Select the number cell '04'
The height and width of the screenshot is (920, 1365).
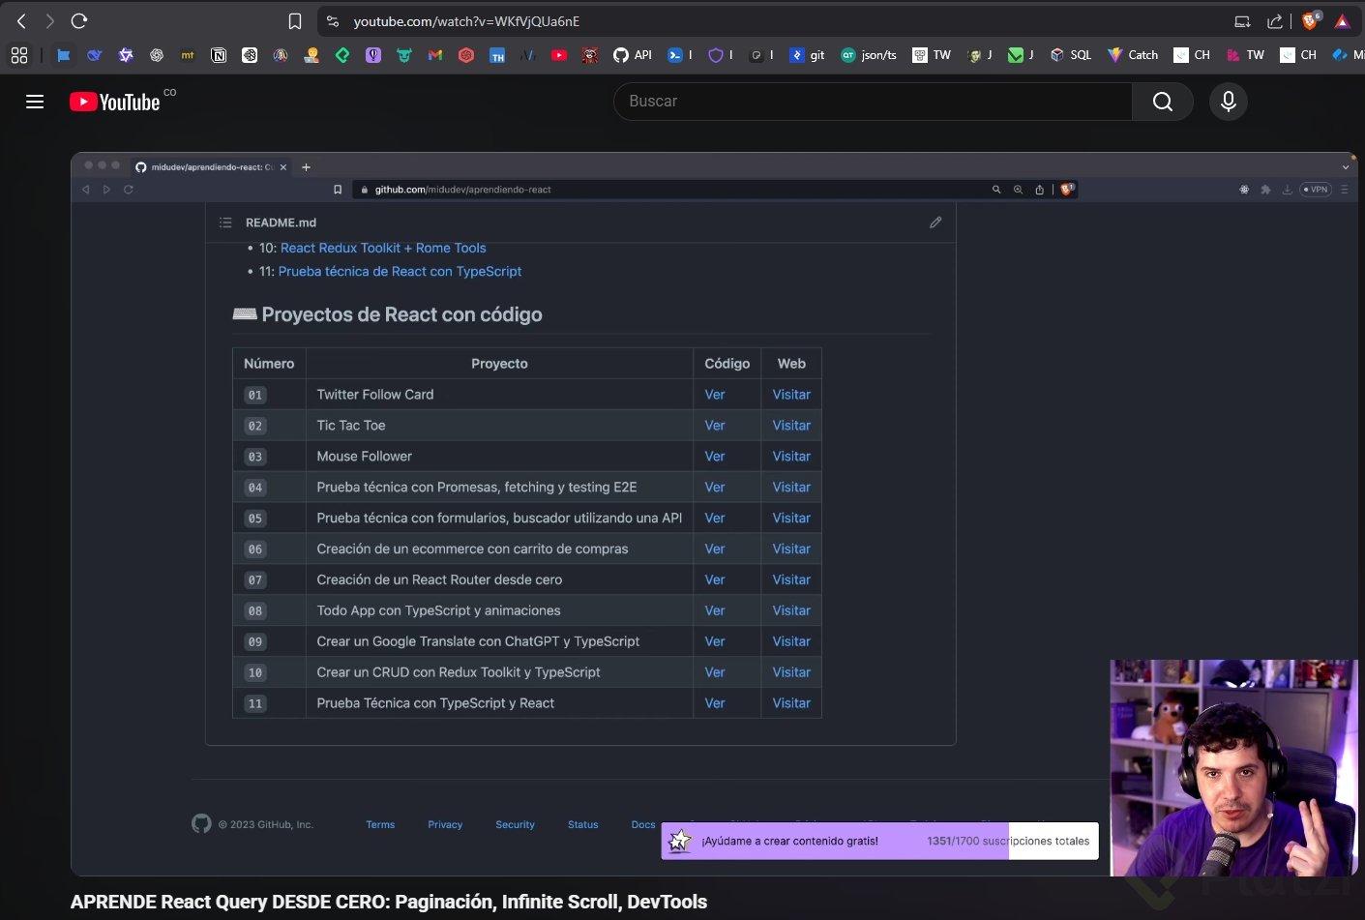pos(270,488)
